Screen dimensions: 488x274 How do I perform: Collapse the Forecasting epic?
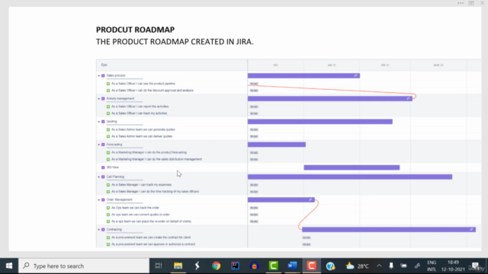click(99, 145)
